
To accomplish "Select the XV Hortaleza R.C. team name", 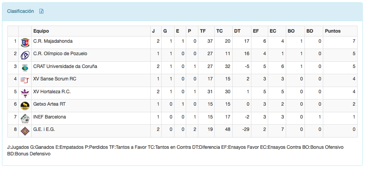I will pos(52,92).
